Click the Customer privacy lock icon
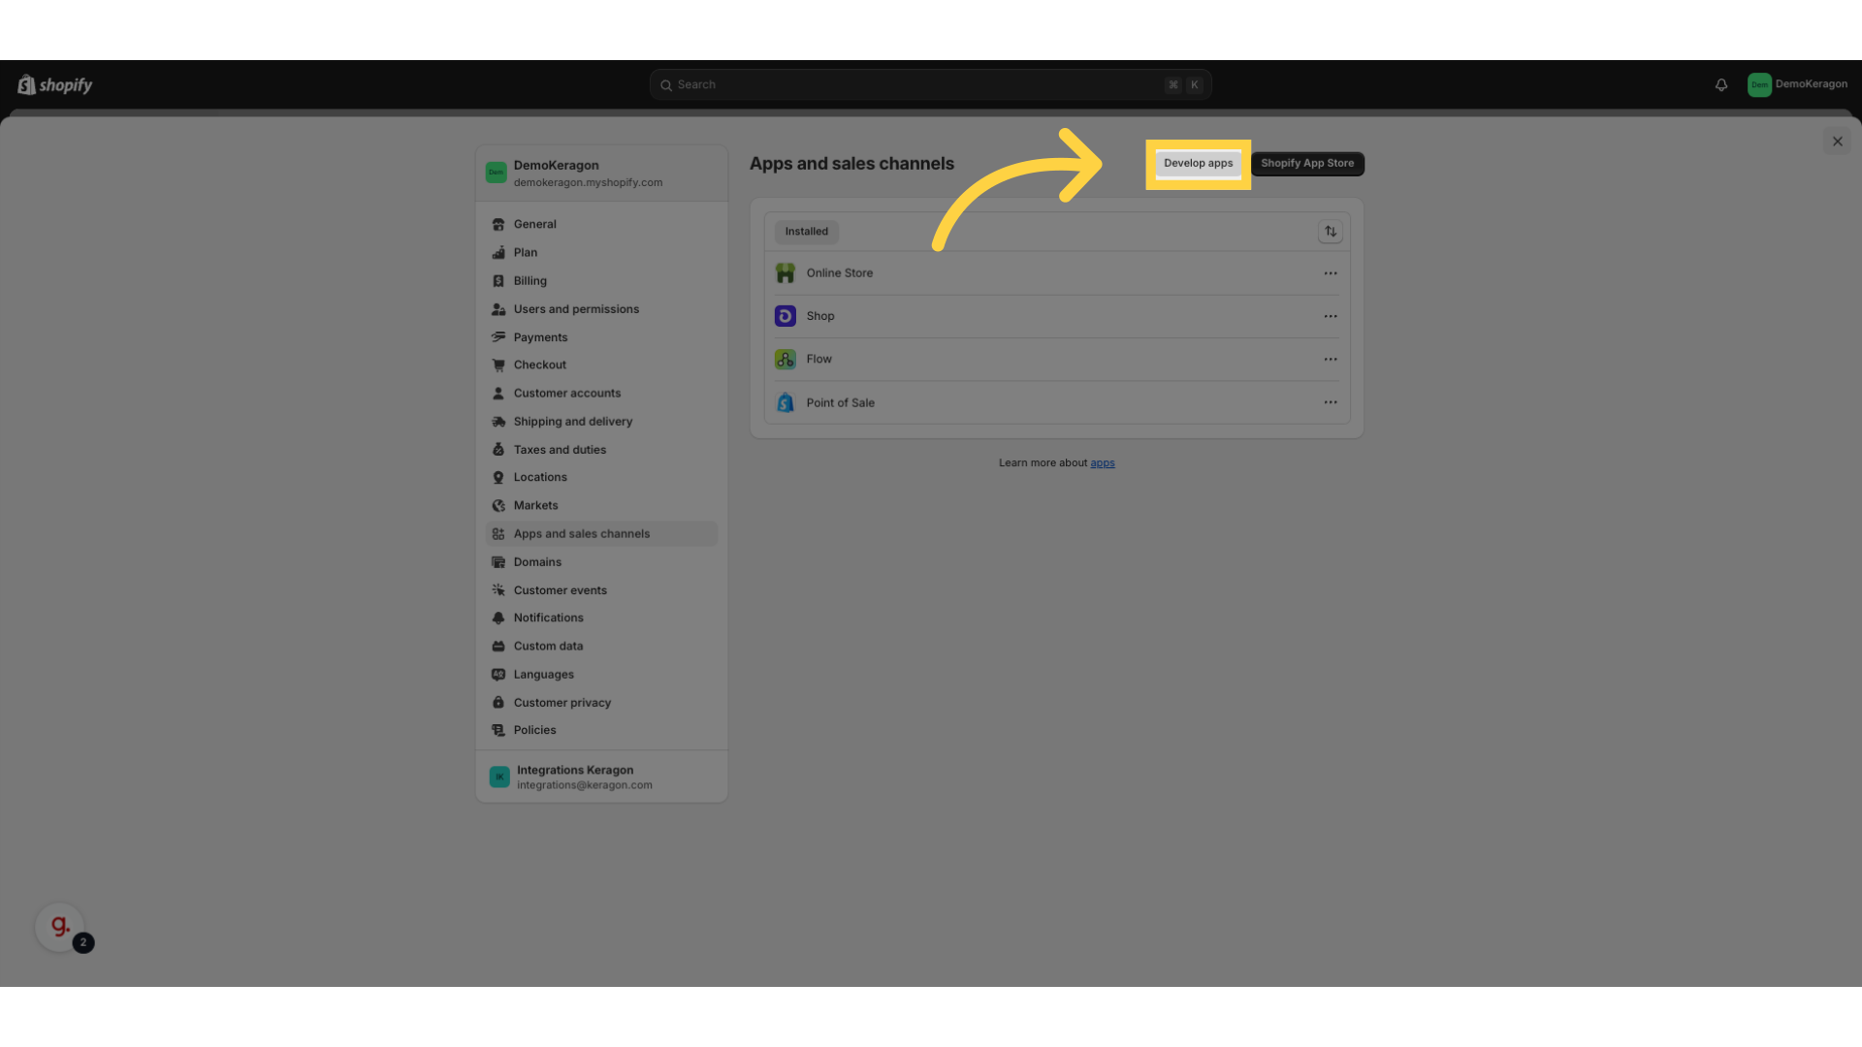Screen dimensions: 1862x1047 point(498,703)
